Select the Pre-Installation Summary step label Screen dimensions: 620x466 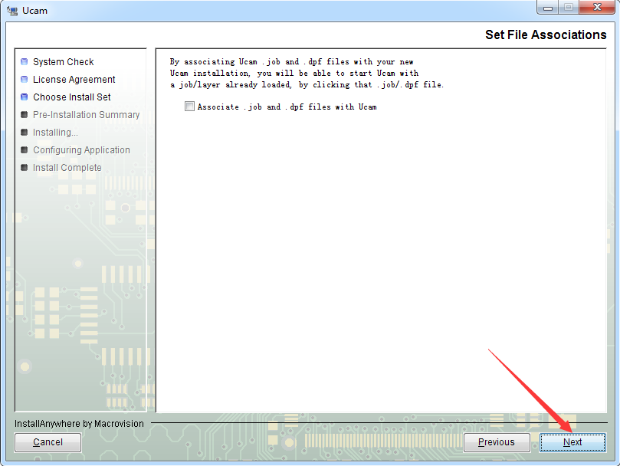point(86,115)
